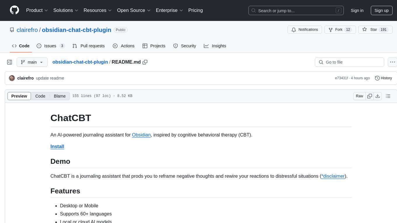Click the Sign up button
Image resolution: width=397 pixels, height=223 pixels.
pyautogui.click(x=382, y=11)
